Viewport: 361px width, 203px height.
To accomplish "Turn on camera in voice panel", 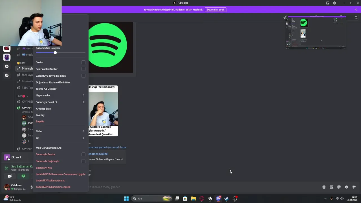I will 10,176.
